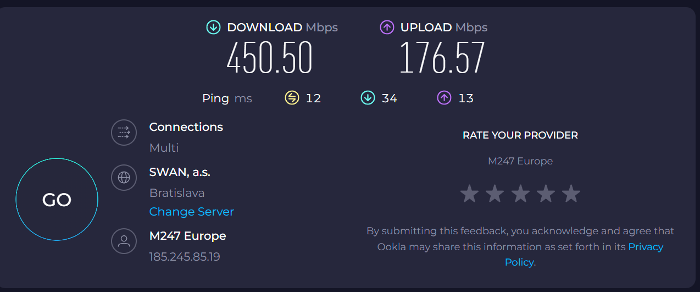Open the Privacy Policy link
700x292 pixels.
click(645, 247)
